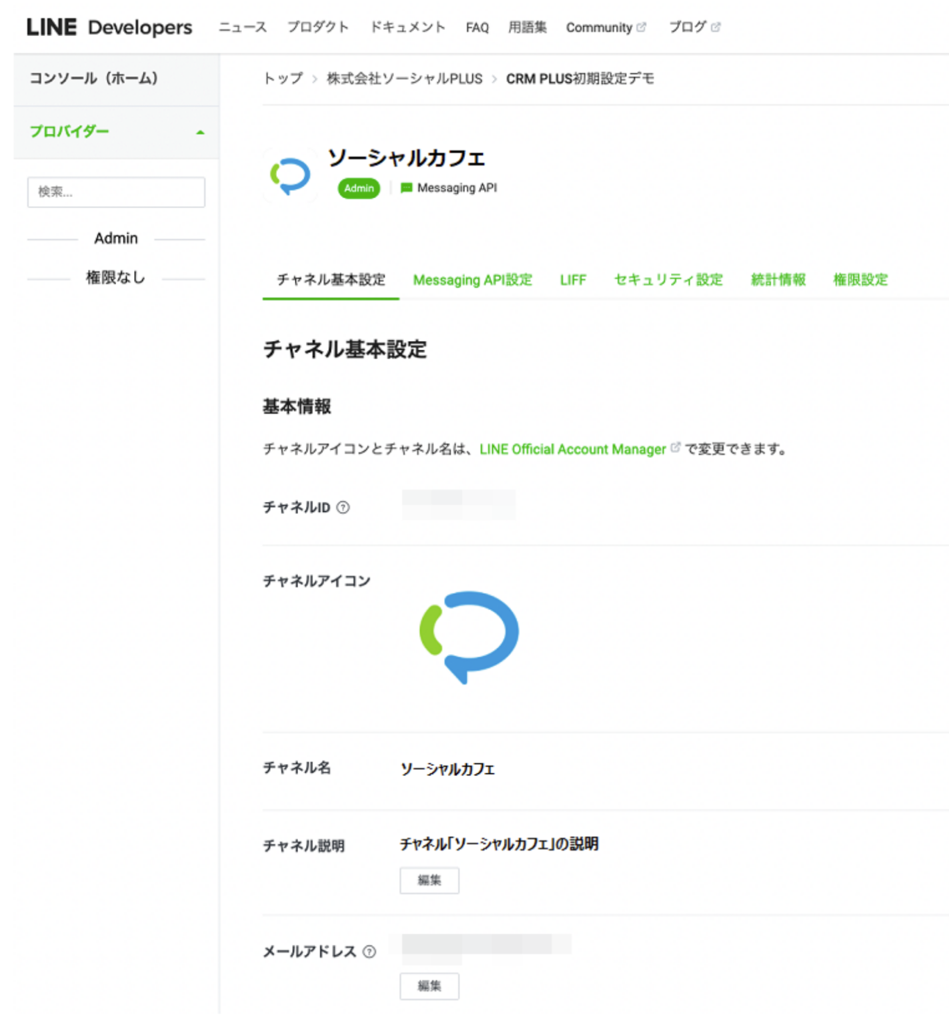Click the external-link icon beside Community
The height and width of the screenshot is (1025, 949).
[x=642, y=27]
